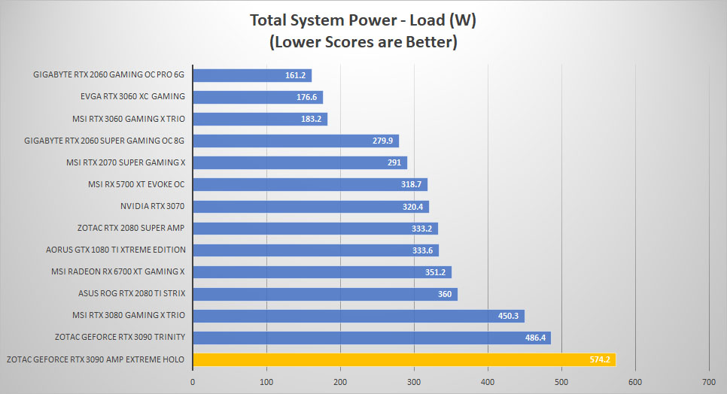Click the 200 axis tick label
This screenshot has width=727, height=394.
coord(340,382)
